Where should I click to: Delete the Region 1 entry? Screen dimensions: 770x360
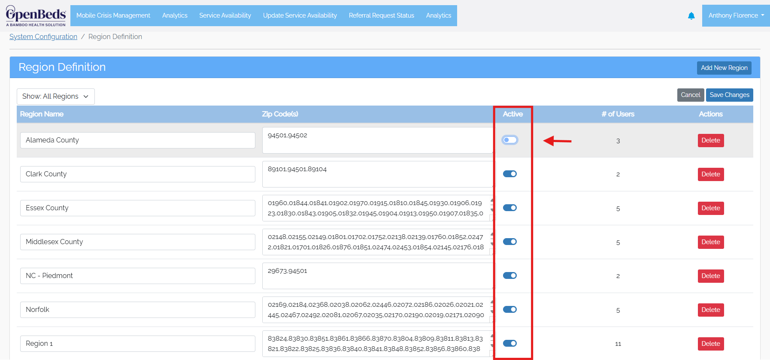[711, 344]
